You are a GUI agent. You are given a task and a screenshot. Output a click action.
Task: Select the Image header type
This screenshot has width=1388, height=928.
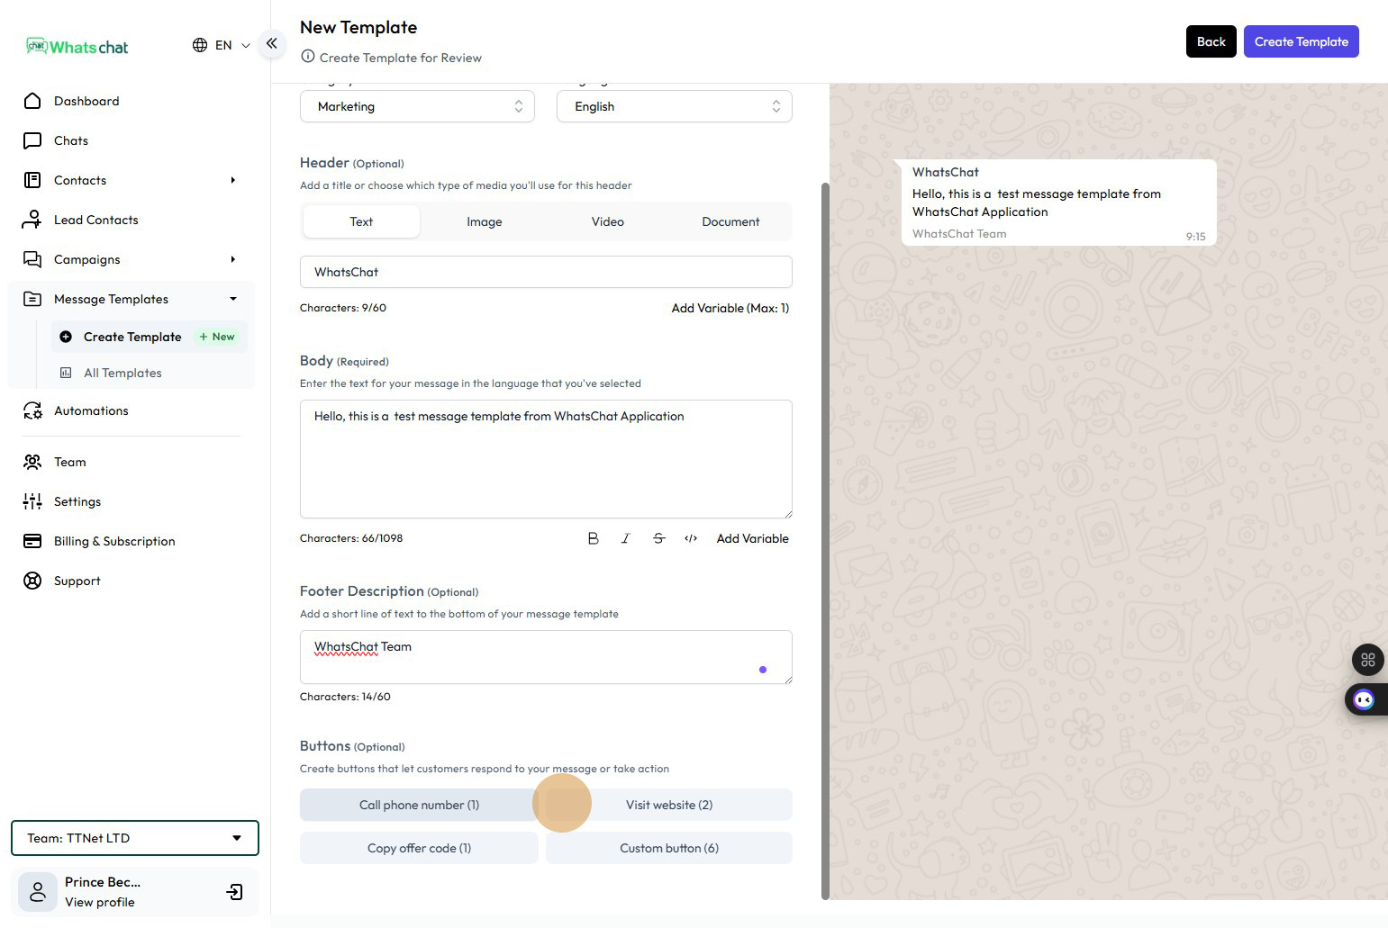(x=484, y=221)
